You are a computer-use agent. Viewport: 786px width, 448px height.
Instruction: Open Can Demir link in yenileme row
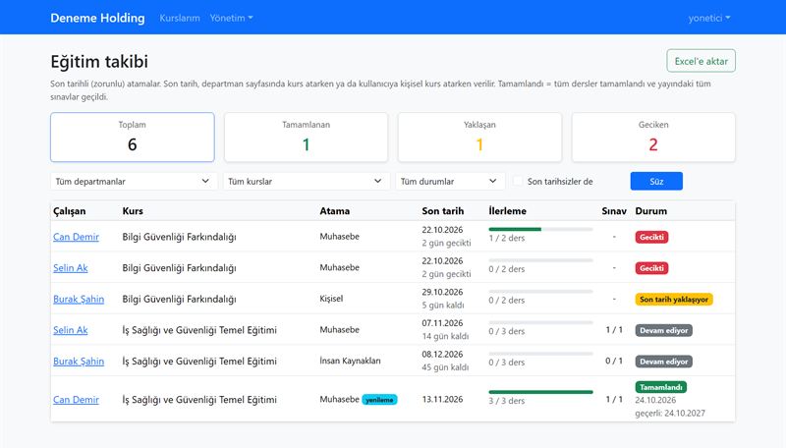click(x=77, y=400)
